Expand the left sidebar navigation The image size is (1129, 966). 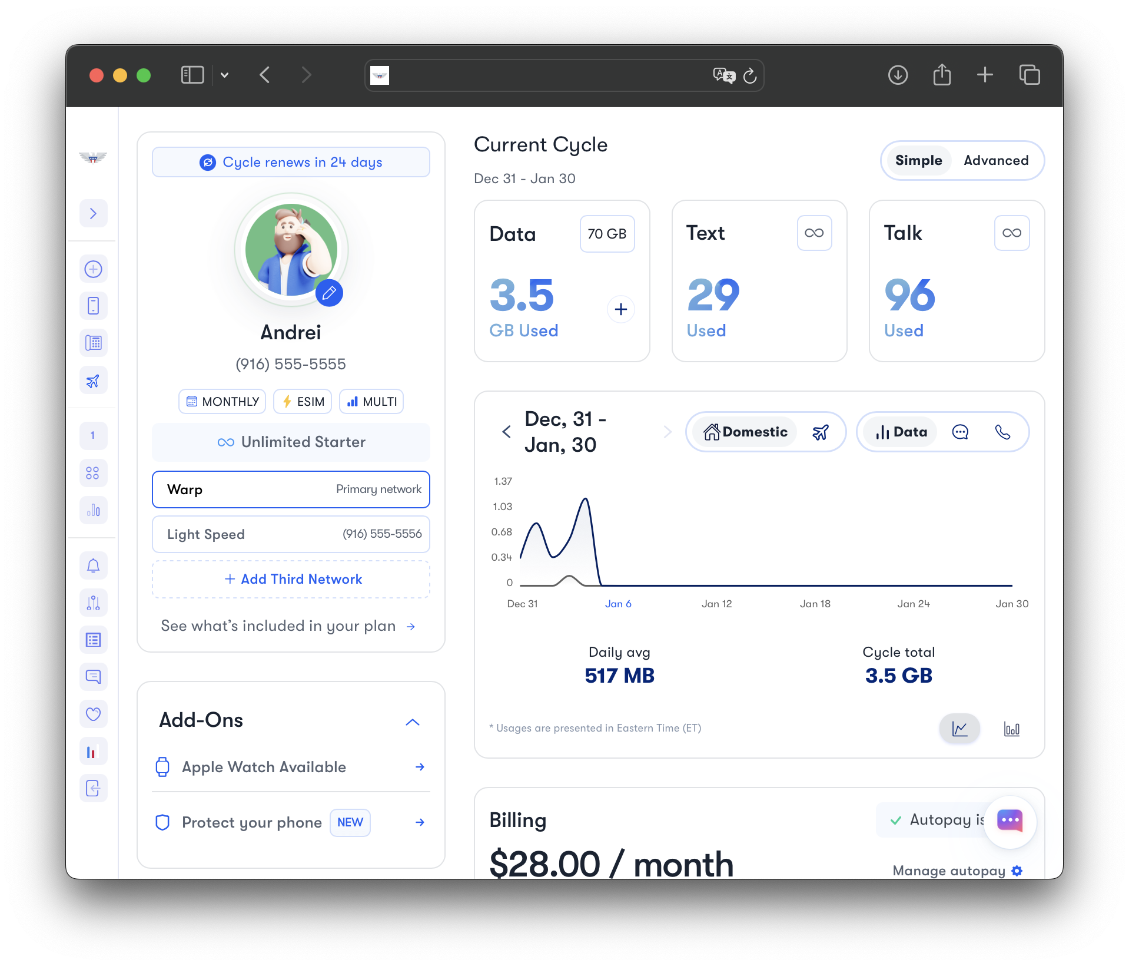pos(93,213)
